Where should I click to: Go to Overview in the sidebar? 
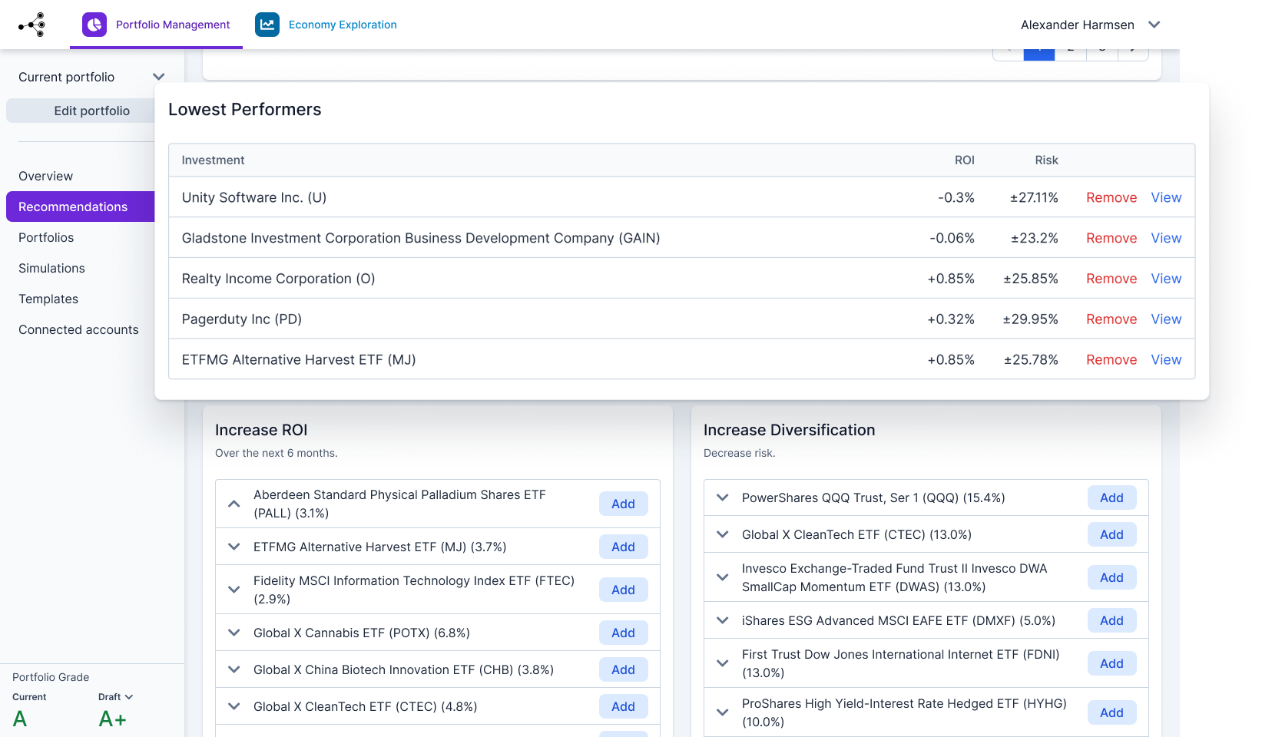click(x=46, y=176)
